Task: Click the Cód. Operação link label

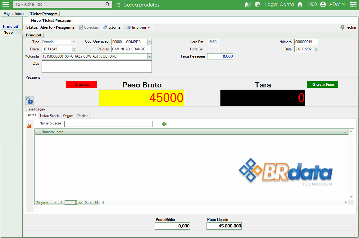Action: pyautogui.click(x=97, y=41)
